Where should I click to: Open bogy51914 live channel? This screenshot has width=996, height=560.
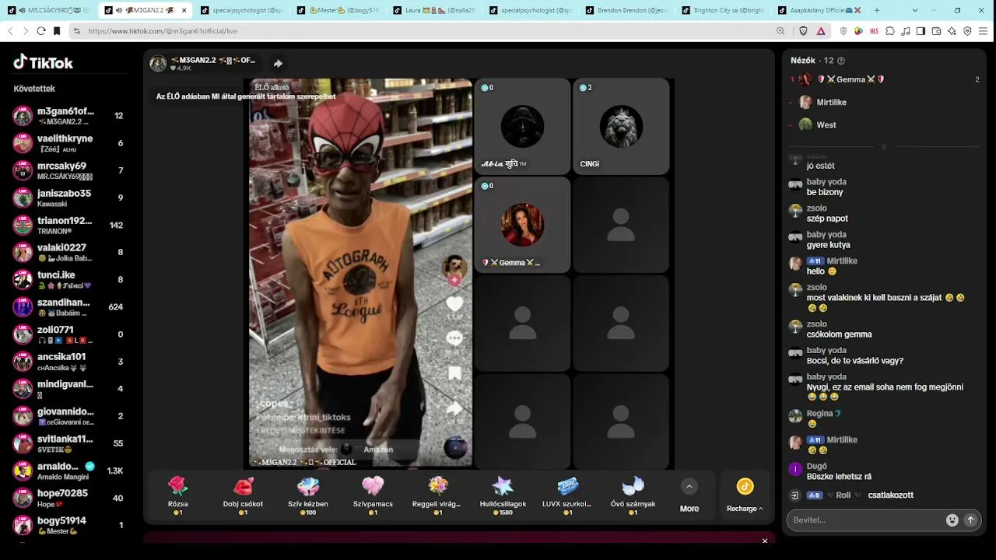[68, 525]
